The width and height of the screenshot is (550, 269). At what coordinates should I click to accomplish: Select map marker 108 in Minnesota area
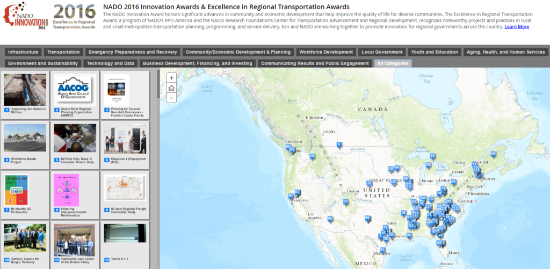[x=390, y=169]
